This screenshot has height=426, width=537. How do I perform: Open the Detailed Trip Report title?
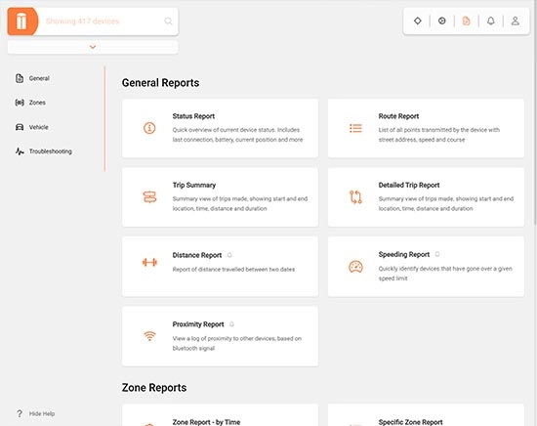click(x=409, y=185)
